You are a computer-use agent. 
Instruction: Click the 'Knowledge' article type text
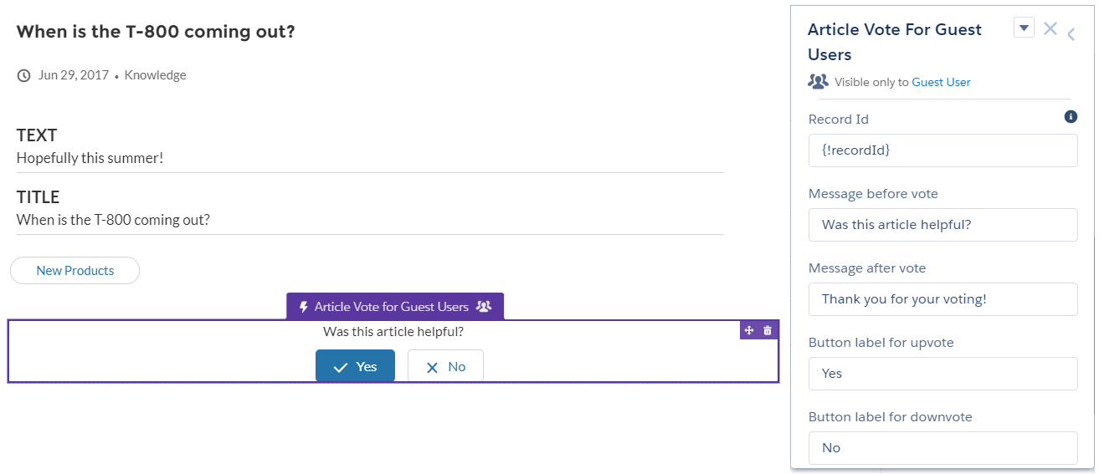156,75
